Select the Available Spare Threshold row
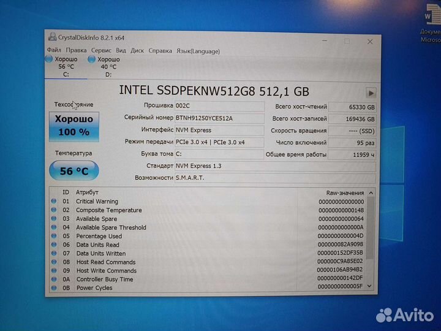 208,227
